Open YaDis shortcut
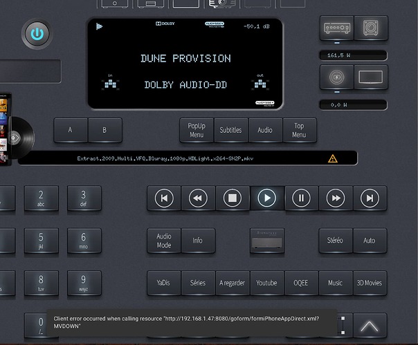The image size is (418, 345). click(x=164, y=283)
